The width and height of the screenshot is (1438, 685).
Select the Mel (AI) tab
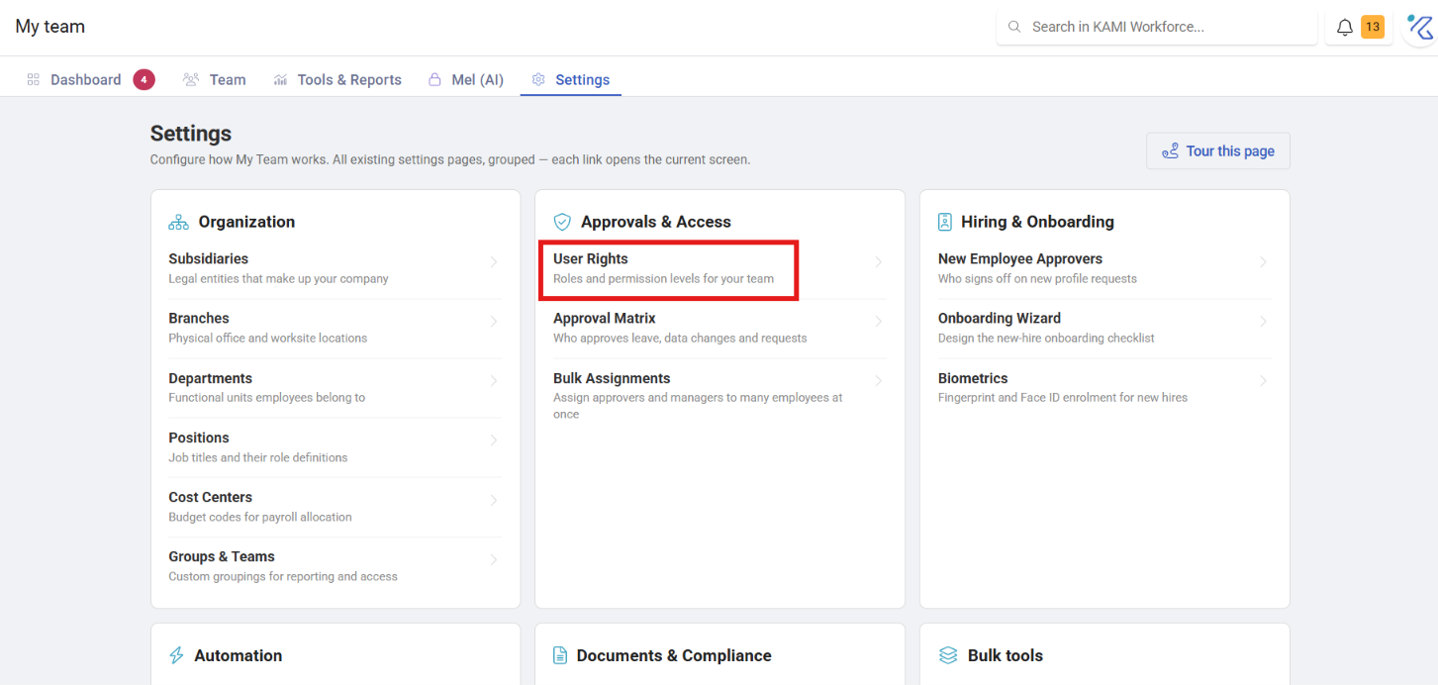465,79
